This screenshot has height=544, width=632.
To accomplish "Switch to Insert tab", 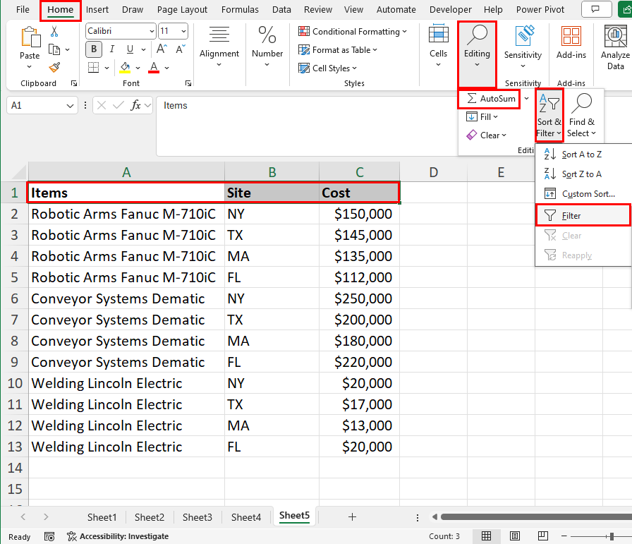I will click(97, 9).
